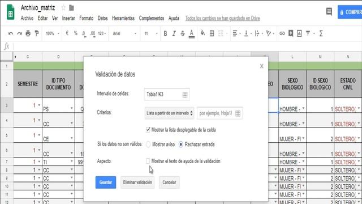Open text rotation options
Viewport: 362px width, 204px height.
(x=270, y=33)
